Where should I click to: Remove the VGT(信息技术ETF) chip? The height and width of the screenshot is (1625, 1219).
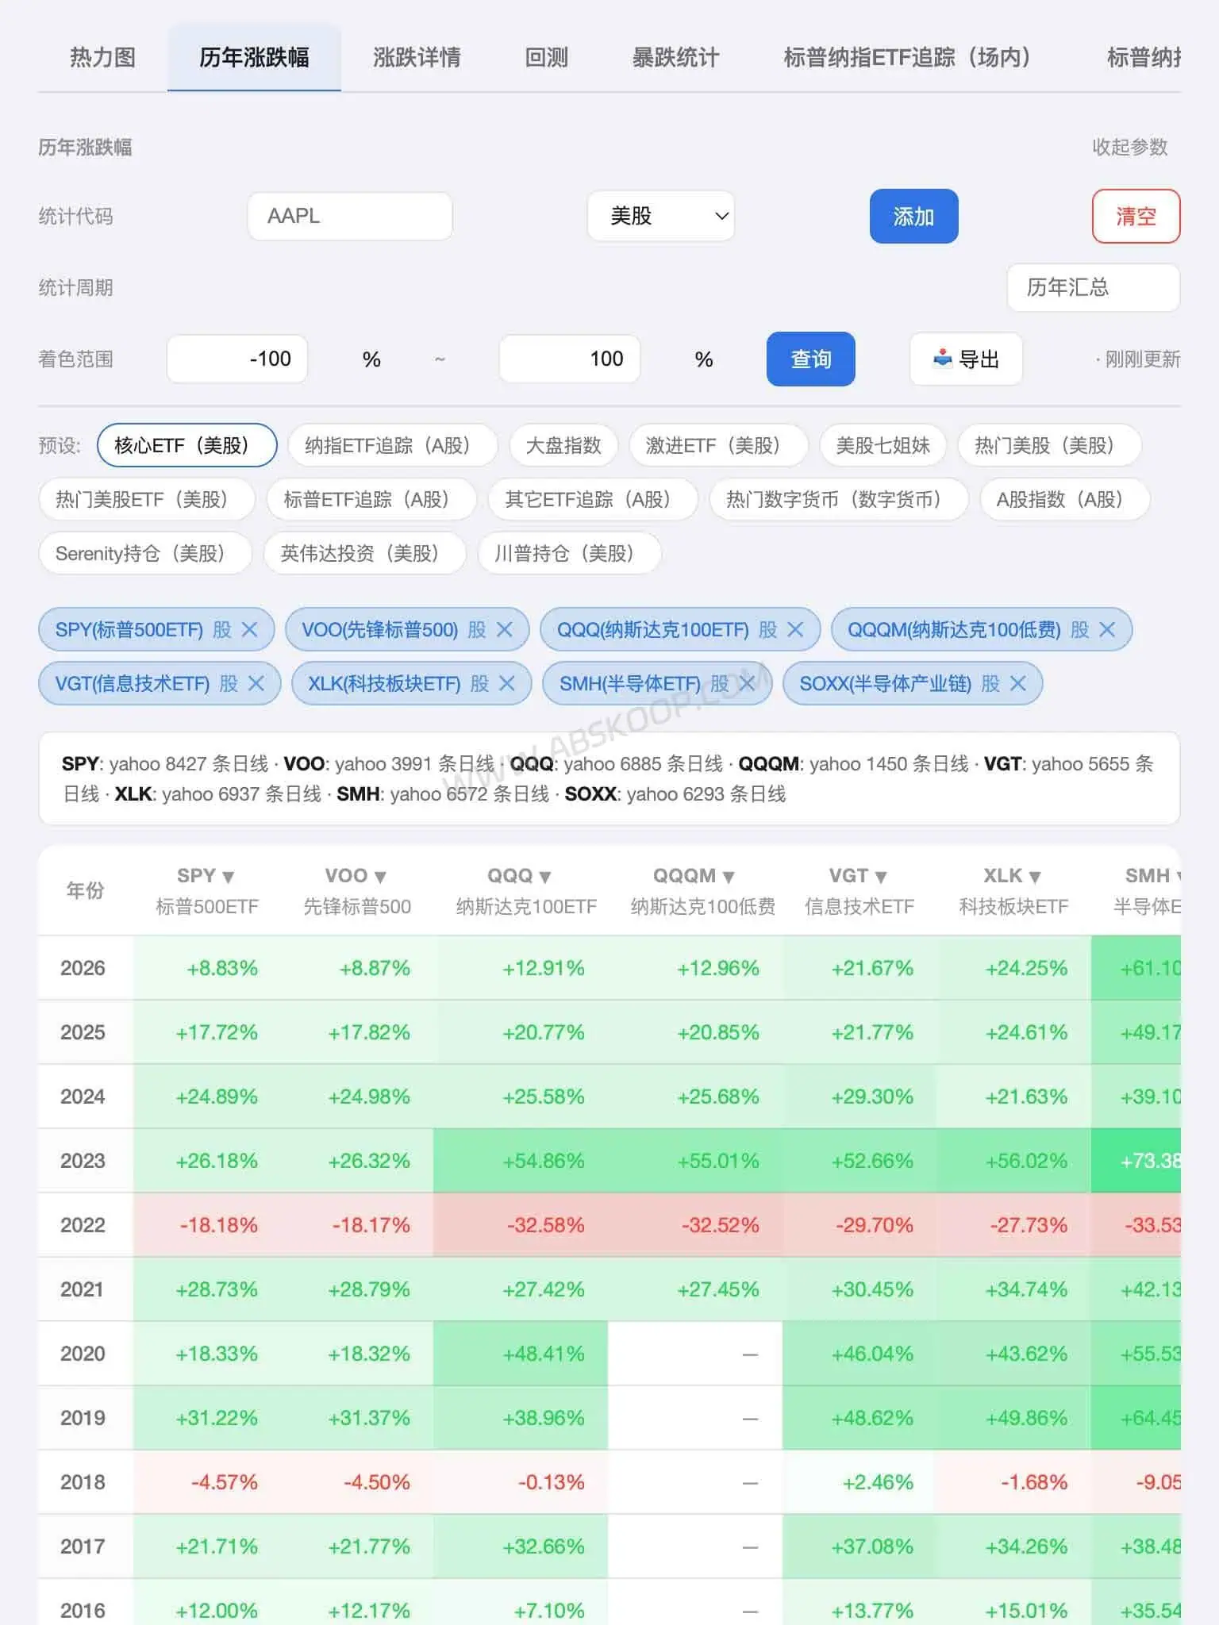256,684
